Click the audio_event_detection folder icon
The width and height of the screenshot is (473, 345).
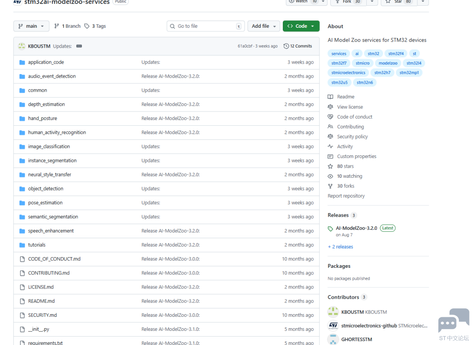tap(22, 76)
